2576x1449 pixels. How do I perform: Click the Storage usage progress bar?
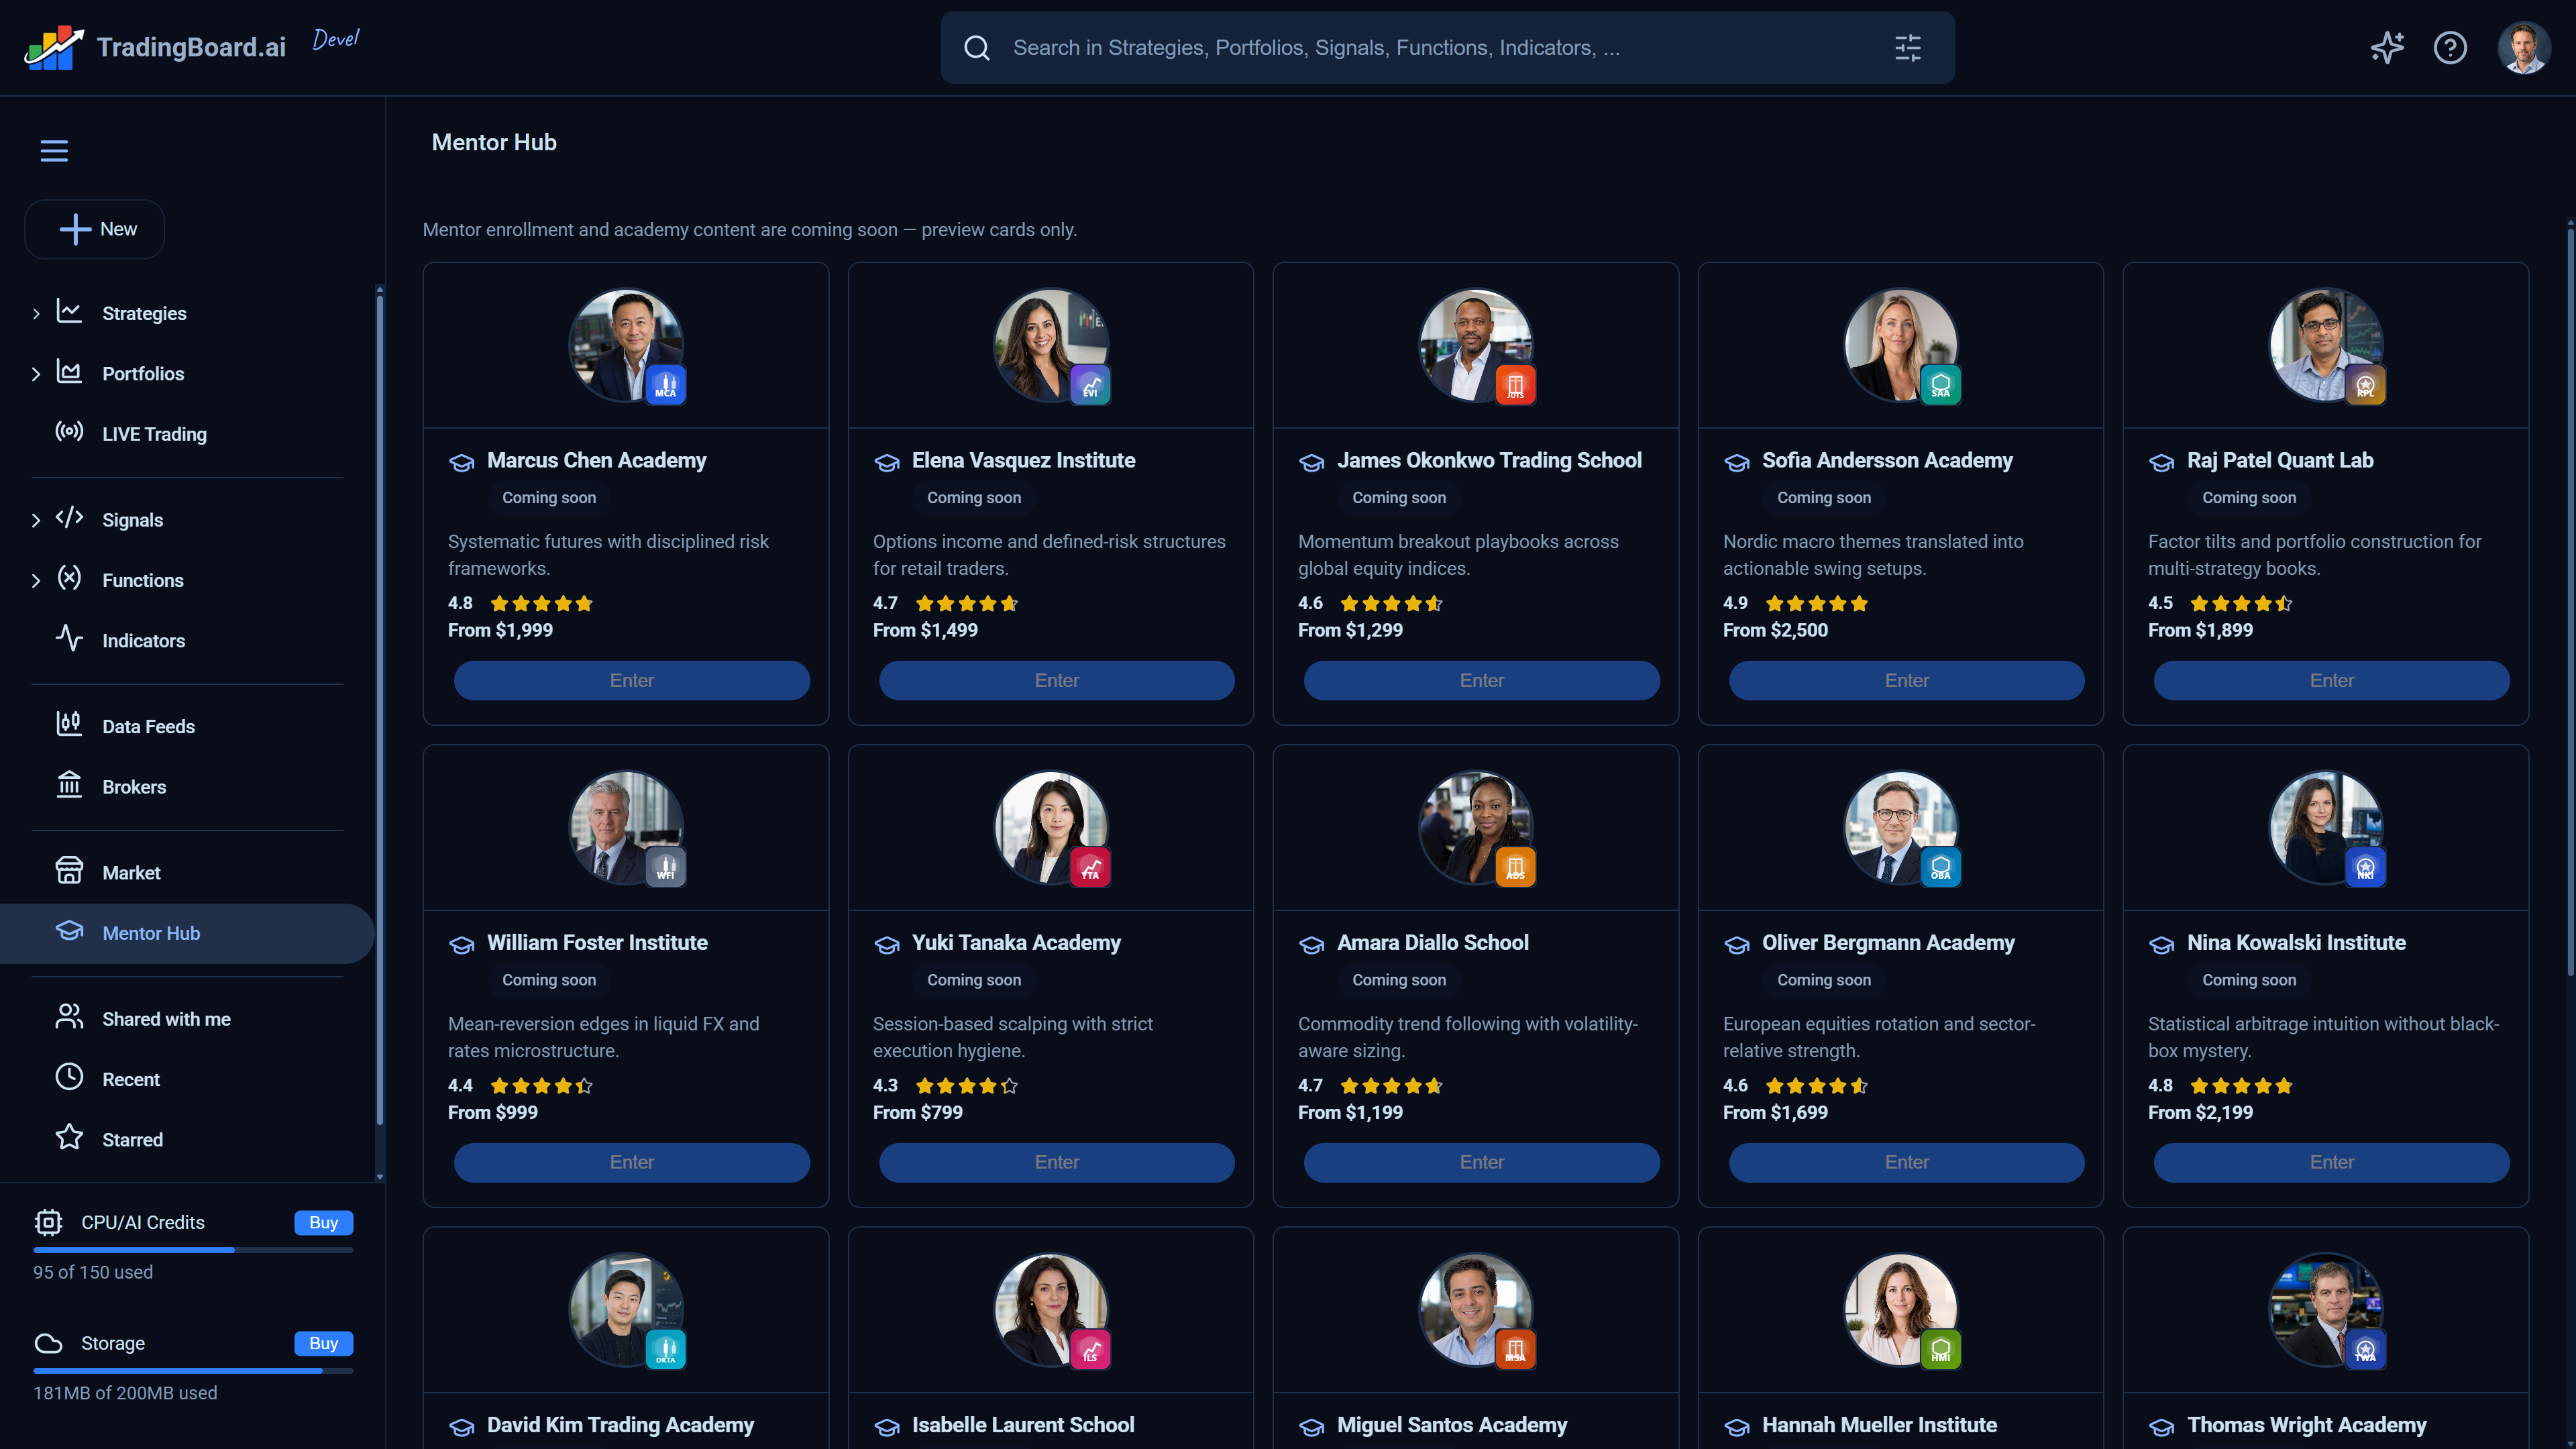(x=193, y=1371)
